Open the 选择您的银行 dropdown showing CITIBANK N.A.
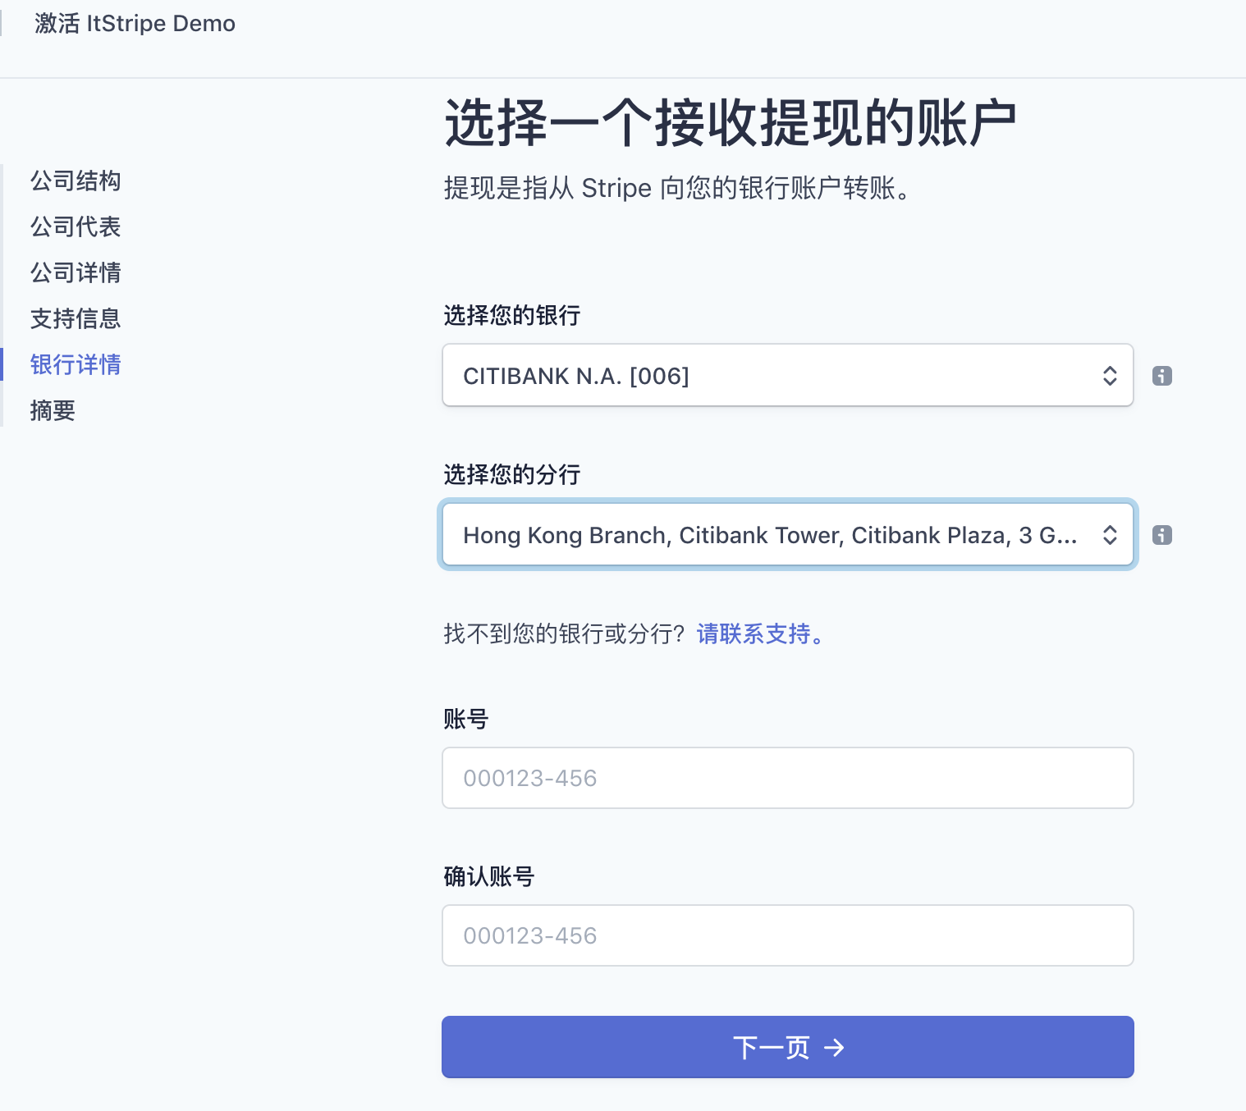 pyautogui.click(x=772, y=376)
